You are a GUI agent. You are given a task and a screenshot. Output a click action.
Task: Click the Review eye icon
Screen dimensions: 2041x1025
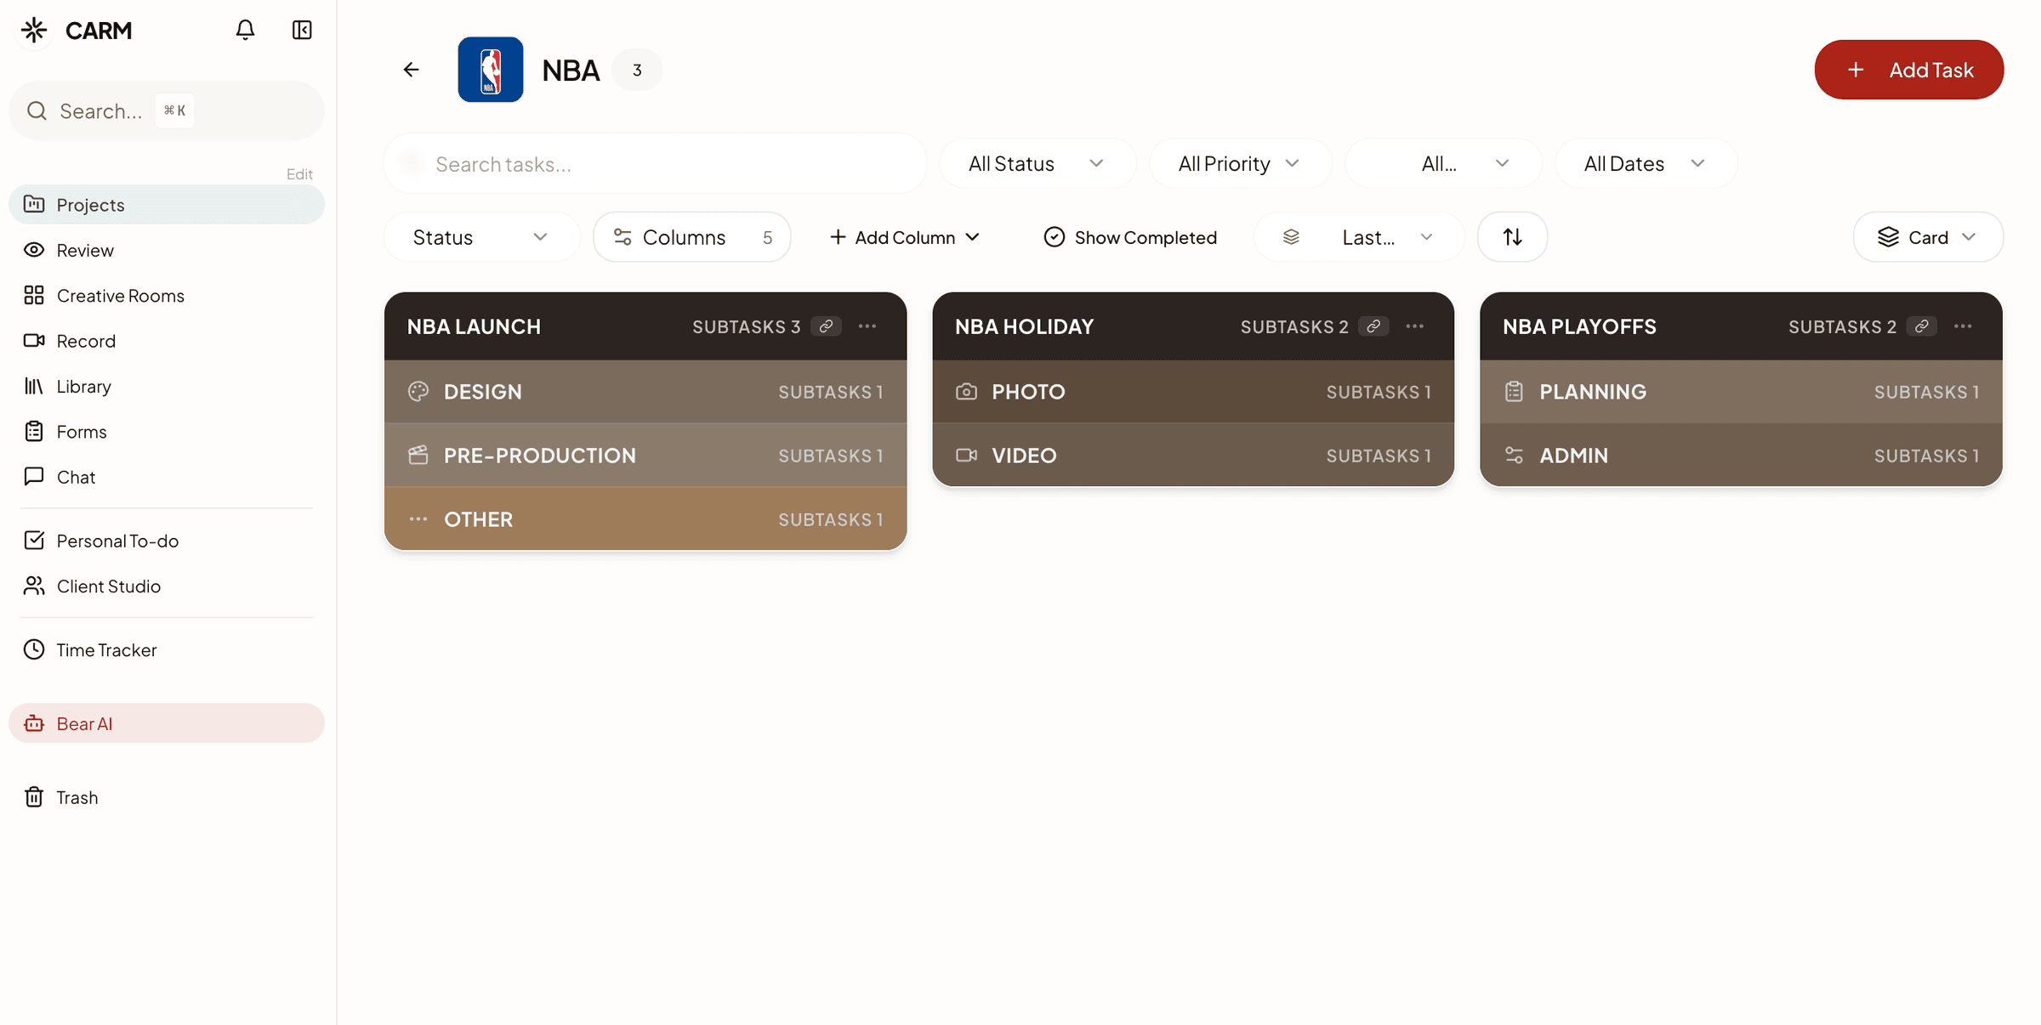[x=34, y=250]
